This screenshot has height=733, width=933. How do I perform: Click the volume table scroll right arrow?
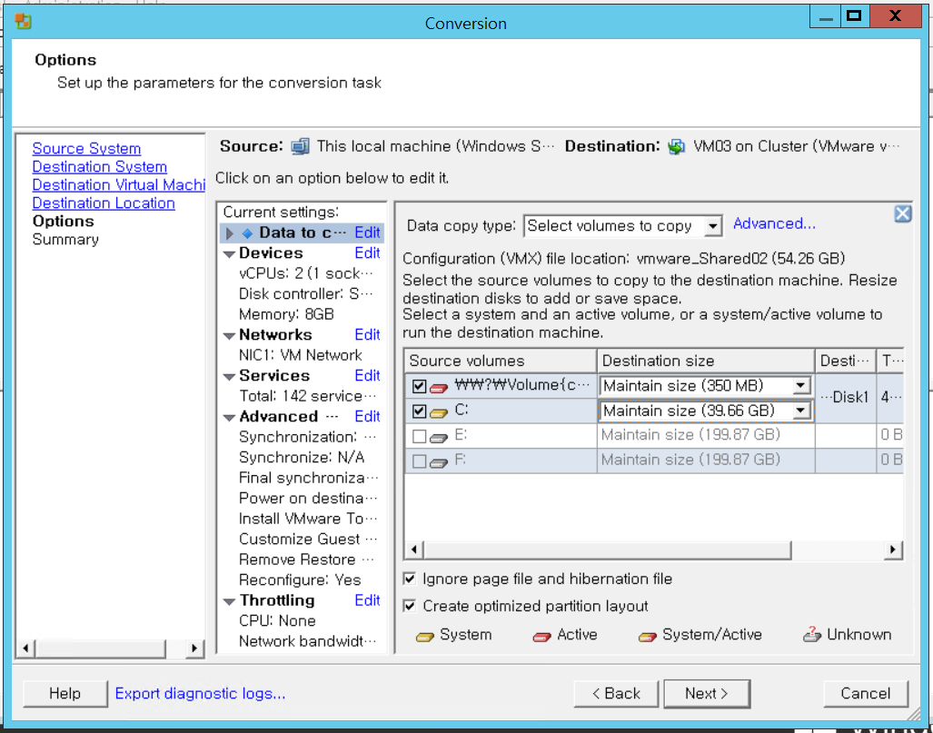[x=892, y=550]
